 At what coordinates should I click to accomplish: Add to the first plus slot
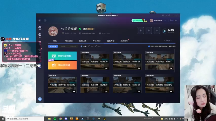(140, 30)
